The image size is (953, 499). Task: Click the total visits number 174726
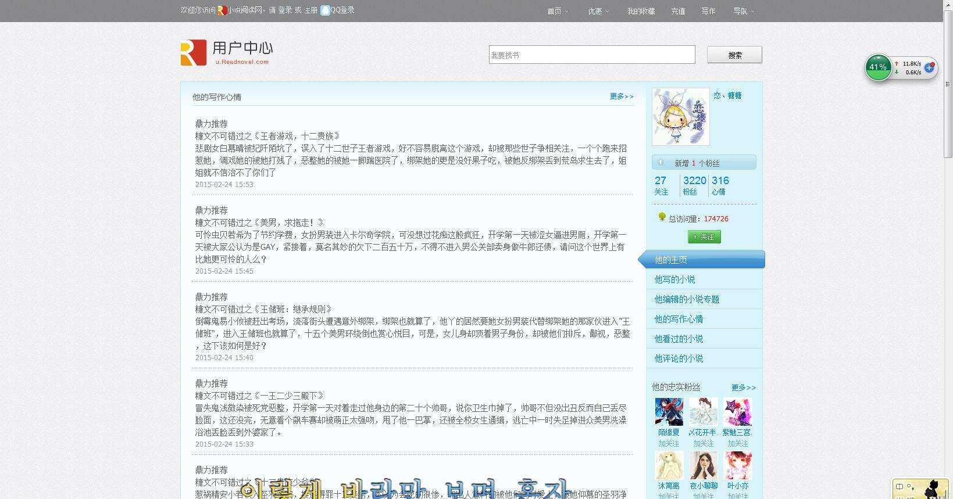(716, 219)
